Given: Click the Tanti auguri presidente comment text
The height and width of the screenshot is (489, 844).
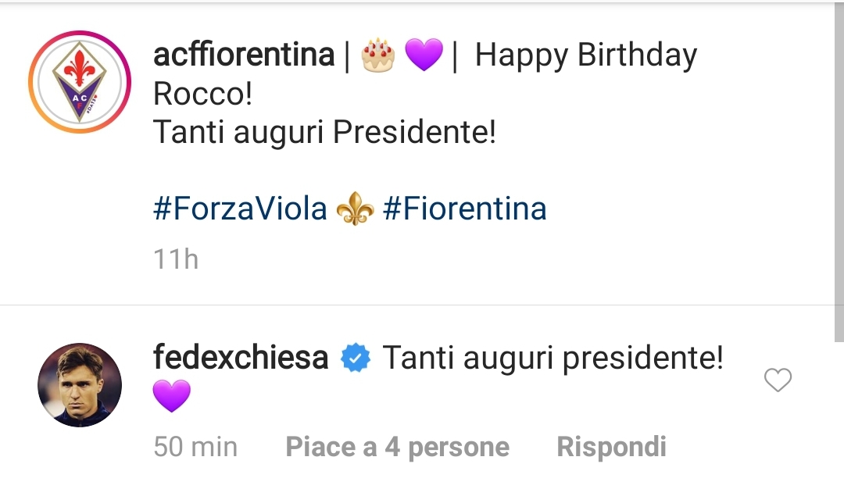Looking at the screenshot, I should pyautogui.click(x=553, y=359).
